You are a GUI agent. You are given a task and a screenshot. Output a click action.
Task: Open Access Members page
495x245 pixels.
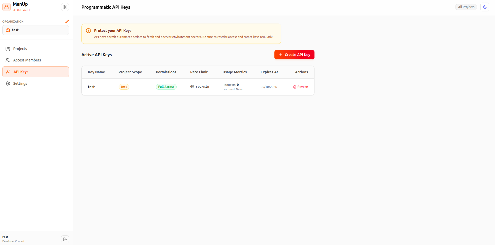point(36,60)
